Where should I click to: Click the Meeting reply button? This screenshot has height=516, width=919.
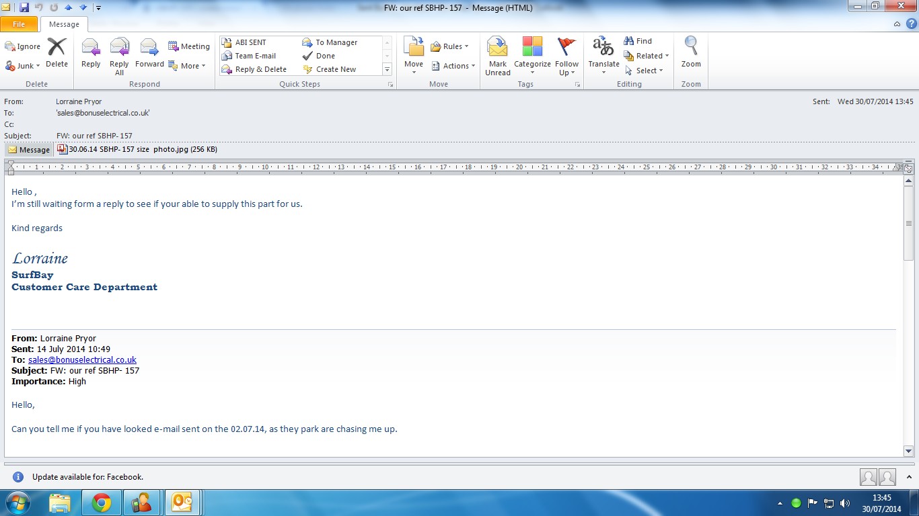tap(189, 46)
